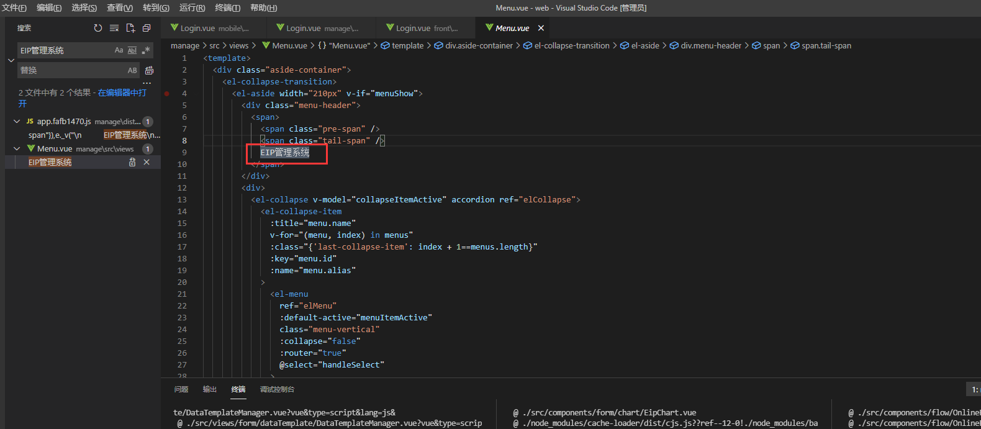Refresh the search results
The width and height of the screenshot is (981, 429).
(97, 28)
